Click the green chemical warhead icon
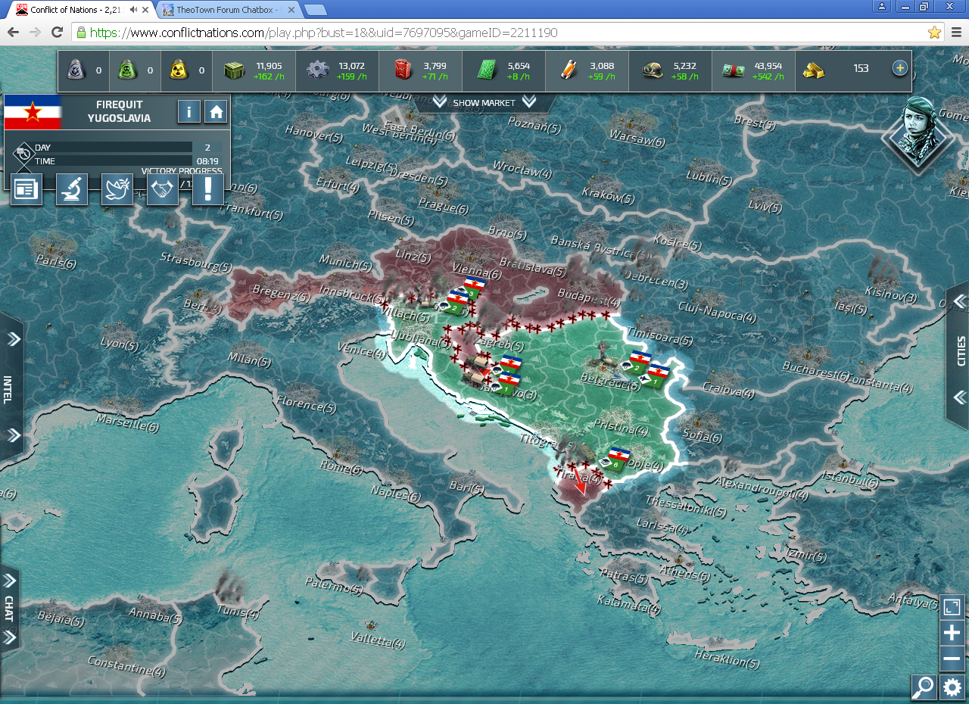 coord(126,70)
